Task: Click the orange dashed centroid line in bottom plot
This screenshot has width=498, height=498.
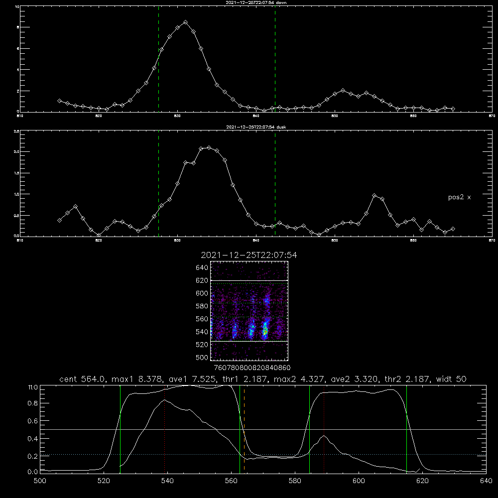Action: click(x=244, y=429)
